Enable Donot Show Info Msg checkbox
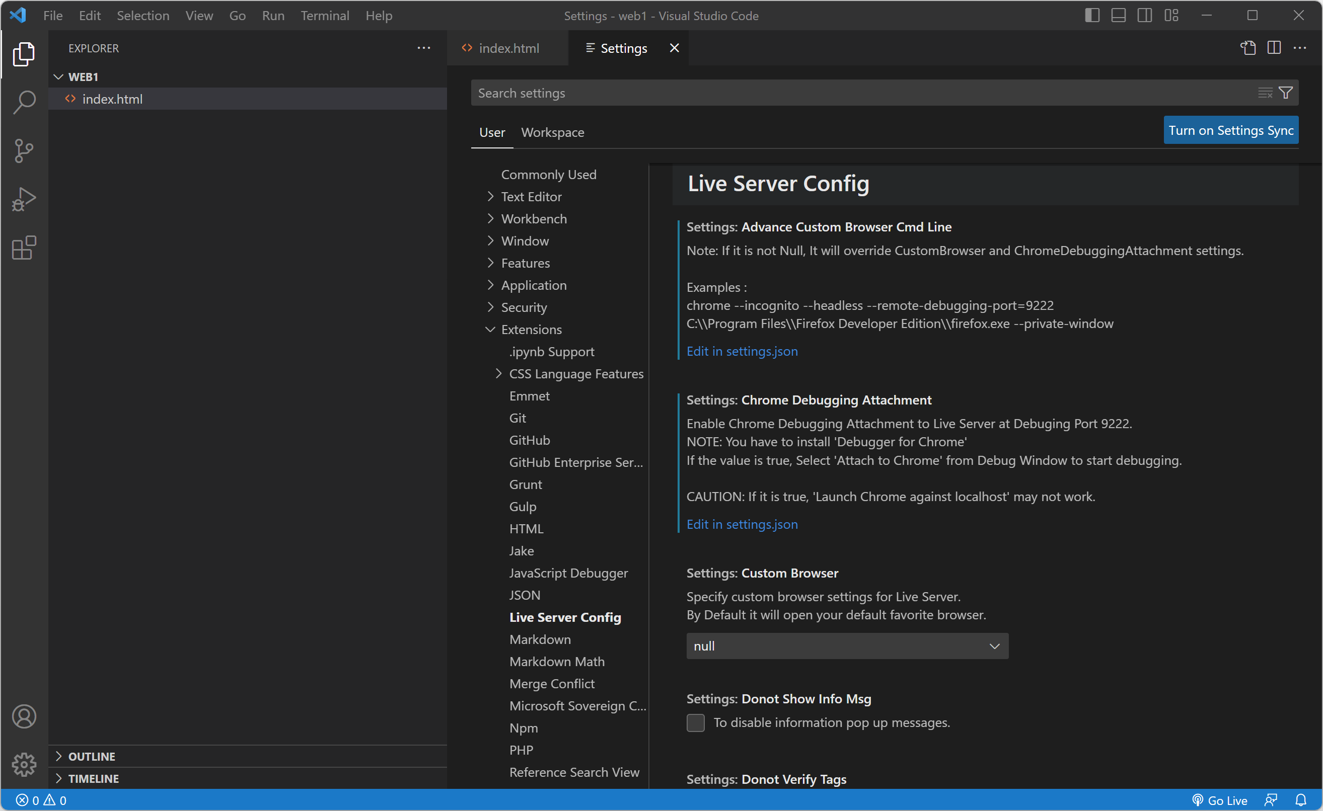 click(x=695, y=722)
